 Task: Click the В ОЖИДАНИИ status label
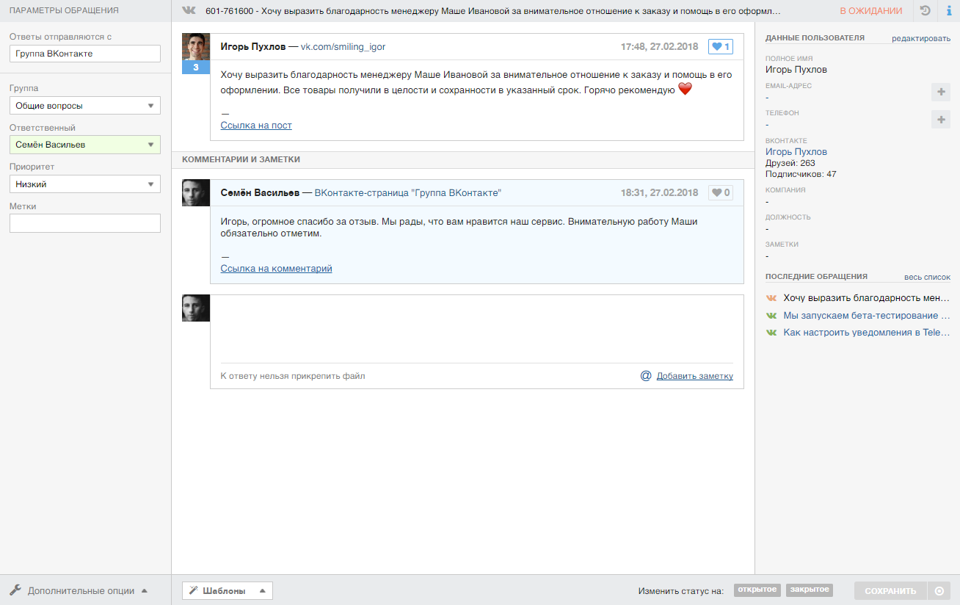(x=871, y=11)
